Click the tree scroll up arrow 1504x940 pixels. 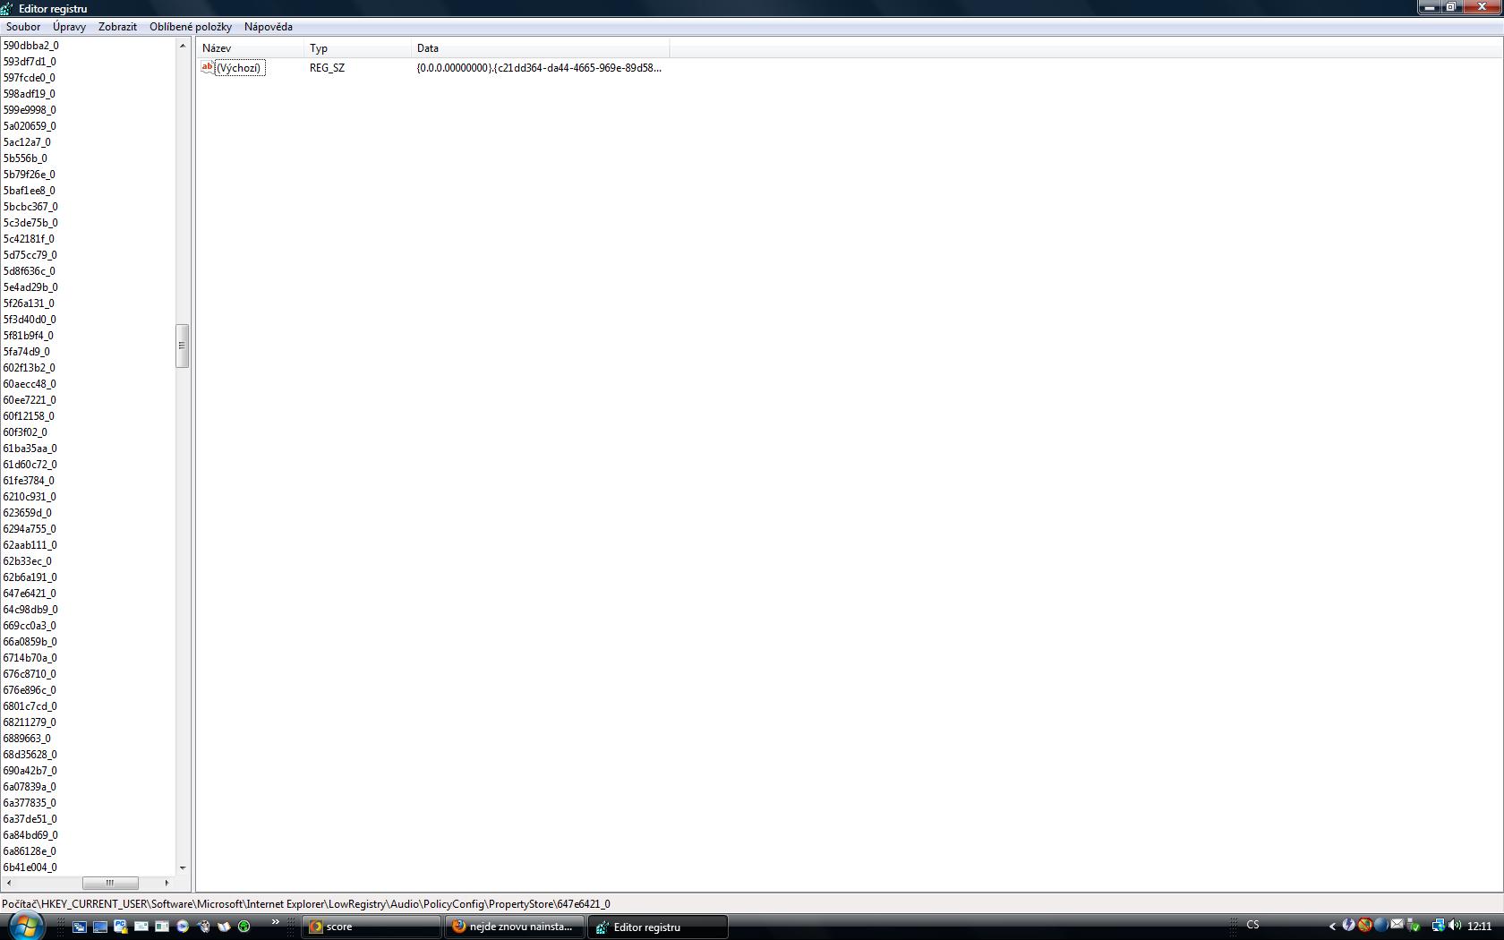pos(183,46)
